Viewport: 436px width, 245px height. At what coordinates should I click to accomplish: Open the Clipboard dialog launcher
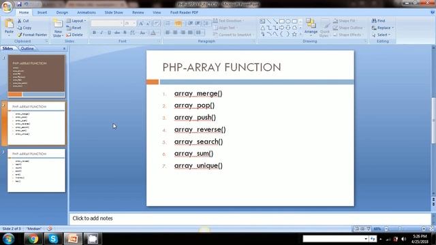47,41
